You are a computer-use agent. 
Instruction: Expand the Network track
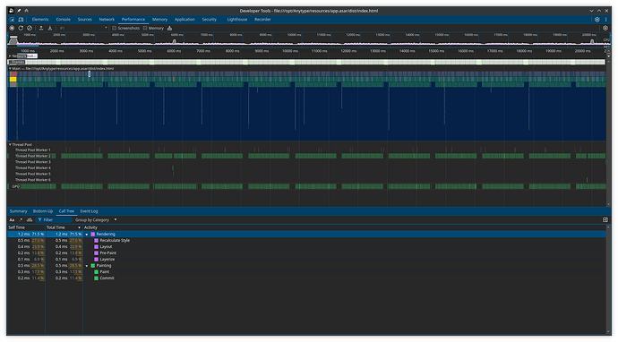10,56
